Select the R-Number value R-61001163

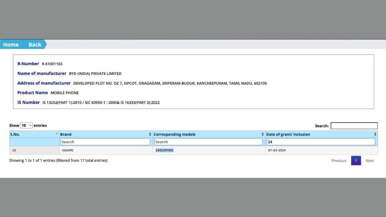(x=52, y=64)
